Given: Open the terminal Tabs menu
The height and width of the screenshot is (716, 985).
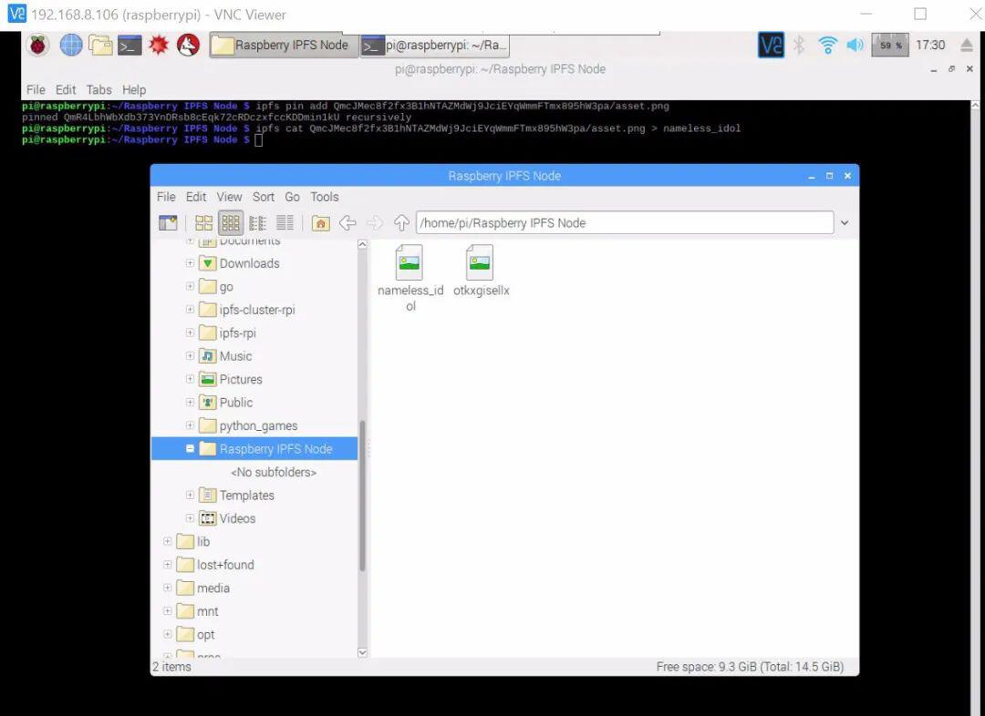Looking at the screenshot, I should click(x=98, y=90).
